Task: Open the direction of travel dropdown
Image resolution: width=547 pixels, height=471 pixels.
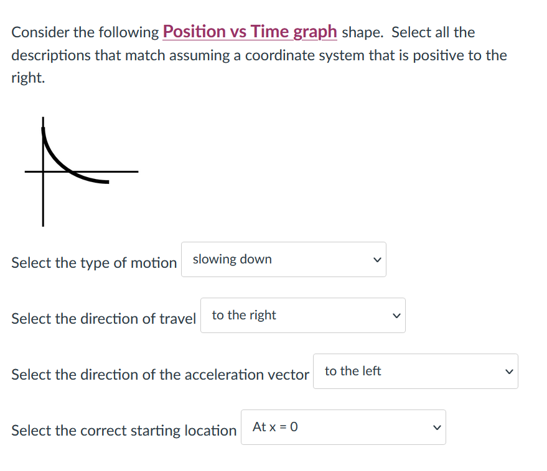Action: pos(303,315)
